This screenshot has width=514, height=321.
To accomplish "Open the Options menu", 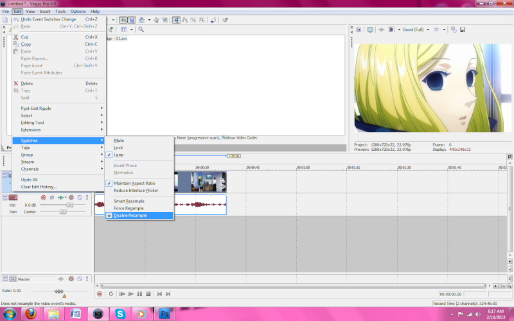I will 78,11.
